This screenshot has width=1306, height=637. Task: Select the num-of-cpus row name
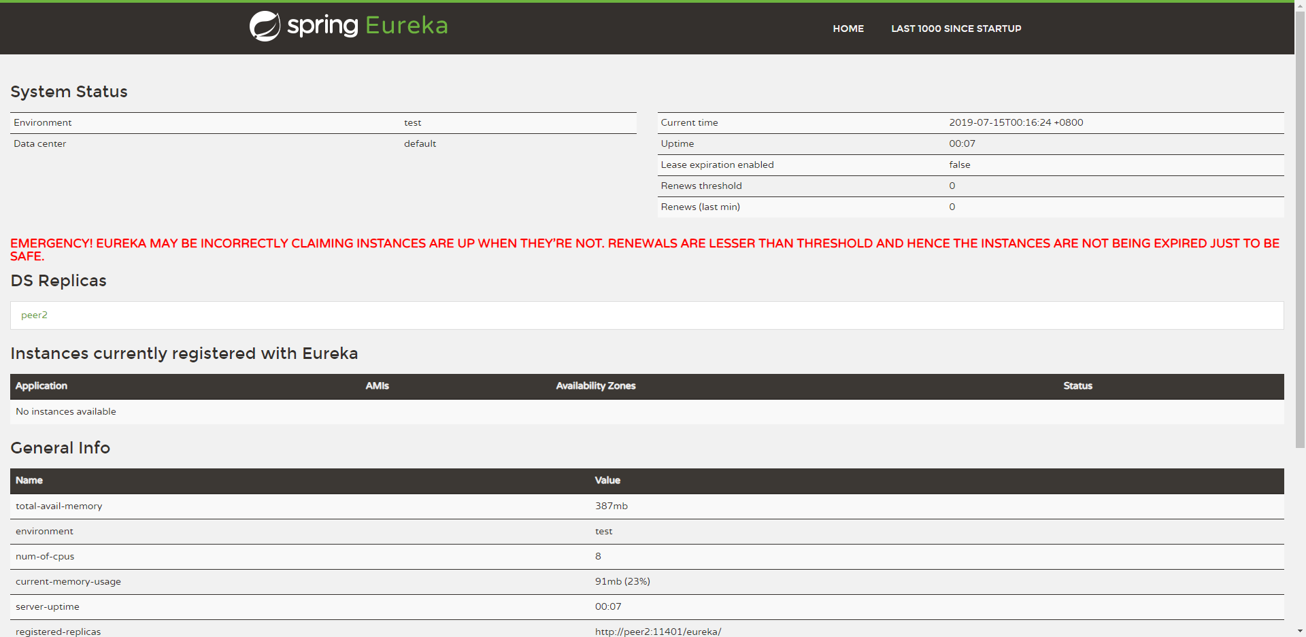pyautogui.click(x=45, y=556)
